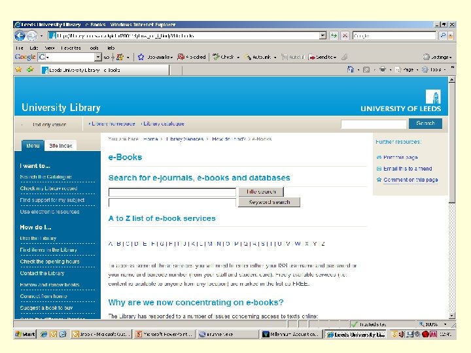Click the popups blocked icon on the Google toolbar
This screenshot has height=353, width=471.
191,57
